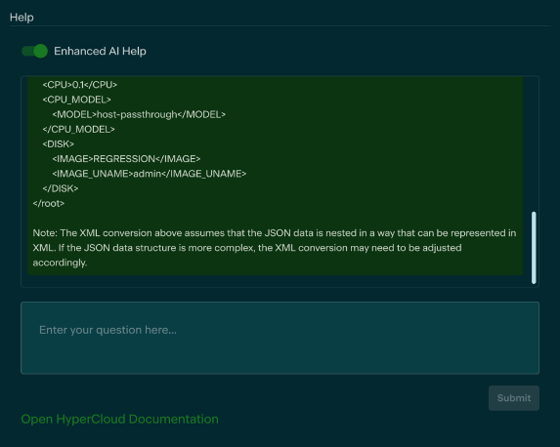Click the Help section heading
Image resolution: width=560 pixels, height=447 pixels.
22,18
